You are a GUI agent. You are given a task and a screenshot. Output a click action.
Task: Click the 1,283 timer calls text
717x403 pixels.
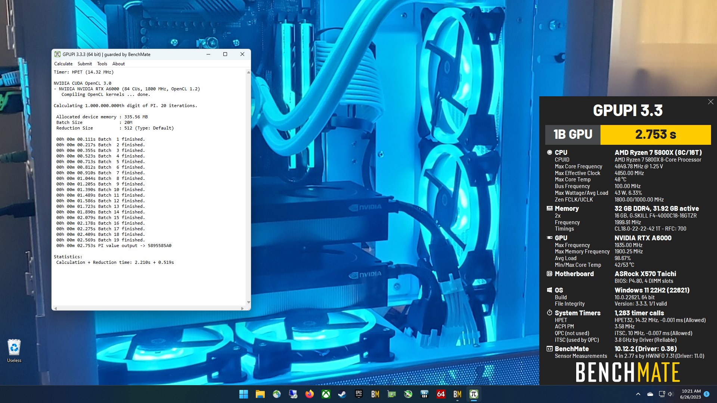tap(639, 313)
